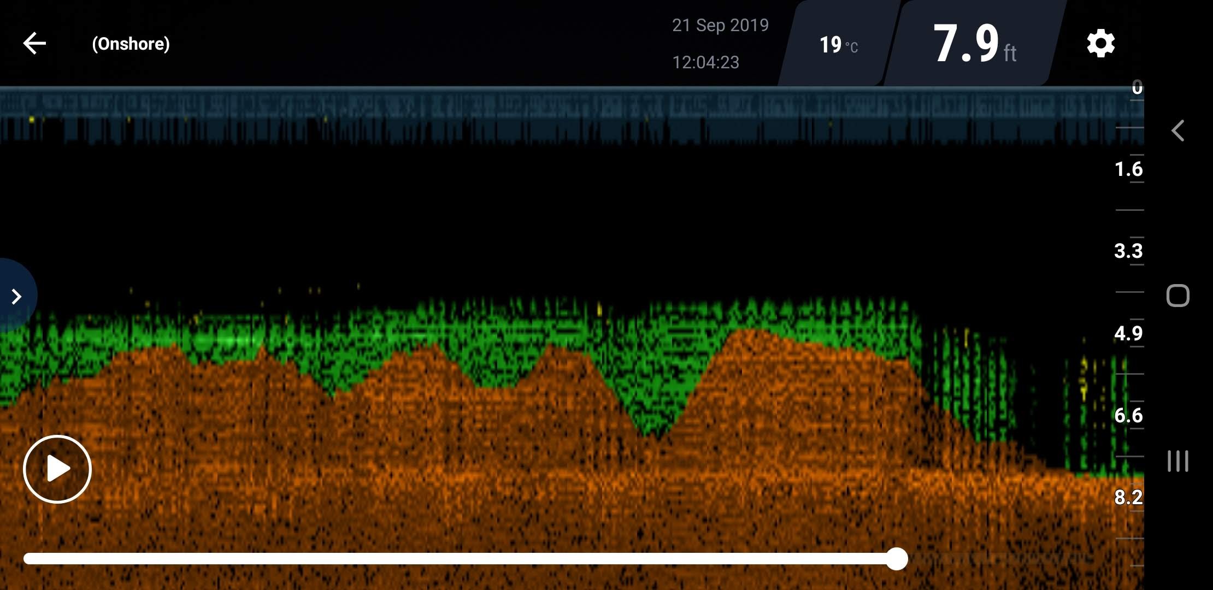This screenshot has width=1213, height=590.
Task: Select the (Onshore) scan title
Action: (131, 44)
